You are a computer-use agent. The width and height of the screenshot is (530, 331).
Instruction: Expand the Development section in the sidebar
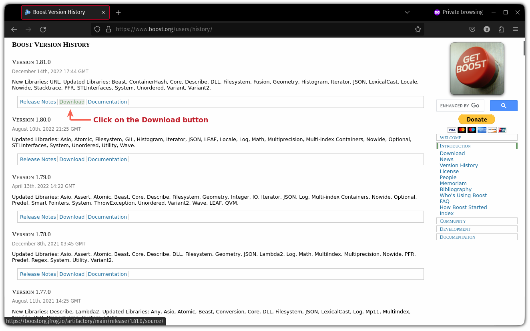point(455,229)
